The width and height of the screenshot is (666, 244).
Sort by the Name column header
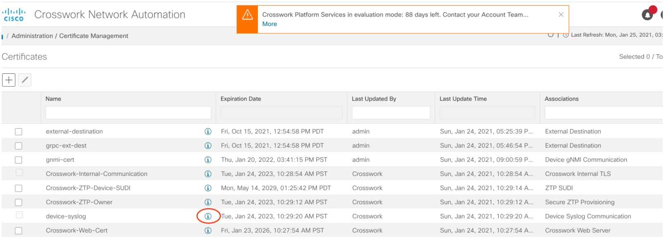pos(53,99)
